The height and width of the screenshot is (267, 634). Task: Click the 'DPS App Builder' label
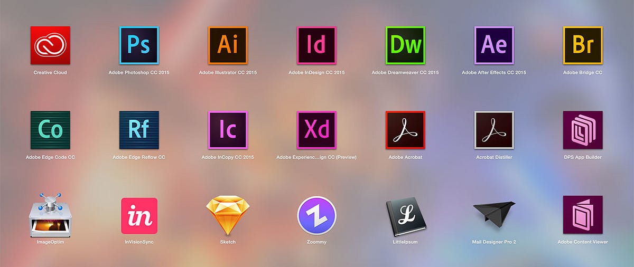coord(583,157)
